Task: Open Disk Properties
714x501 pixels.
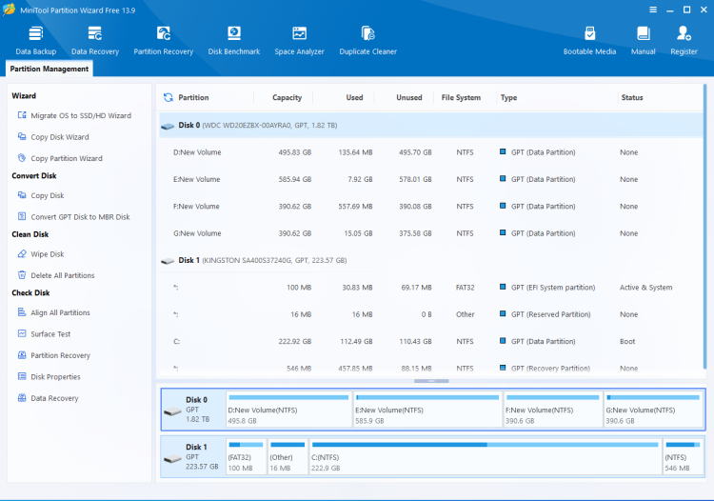Action: click(x=49, y=376)
